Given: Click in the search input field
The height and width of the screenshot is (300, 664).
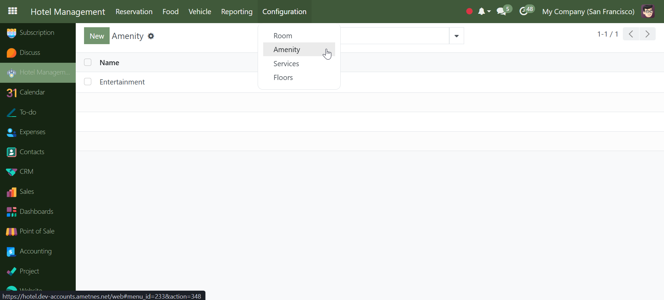Looking at the screenshot, I should 394,36.
